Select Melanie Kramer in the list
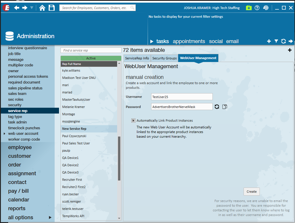The image size is (295, 223). click(89, 107)
